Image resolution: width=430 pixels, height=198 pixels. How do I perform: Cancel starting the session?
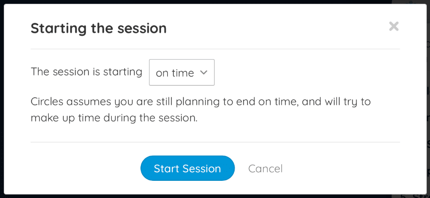(x=266, y=168)
